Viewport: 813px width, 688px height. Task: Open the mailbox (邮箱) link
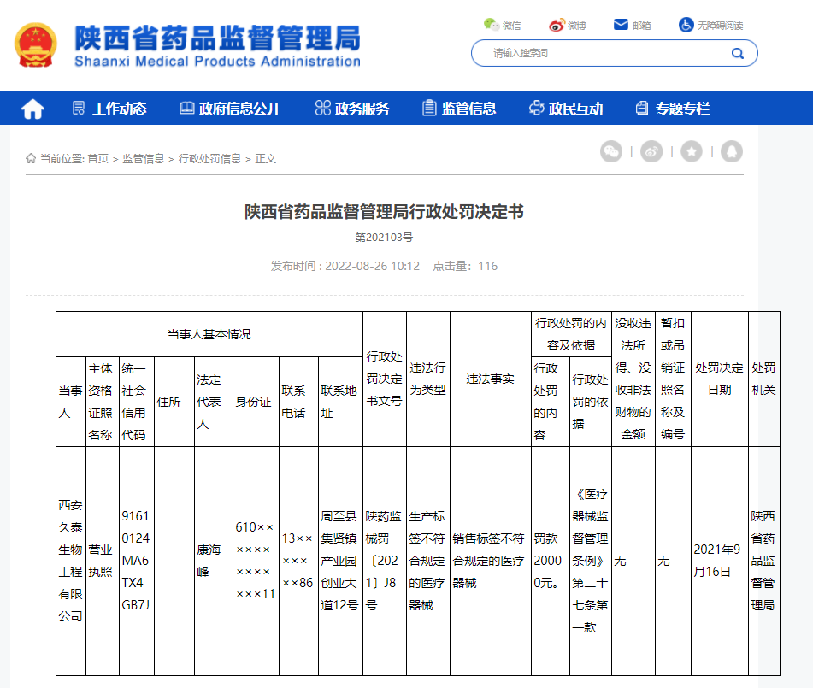point(632,25)
